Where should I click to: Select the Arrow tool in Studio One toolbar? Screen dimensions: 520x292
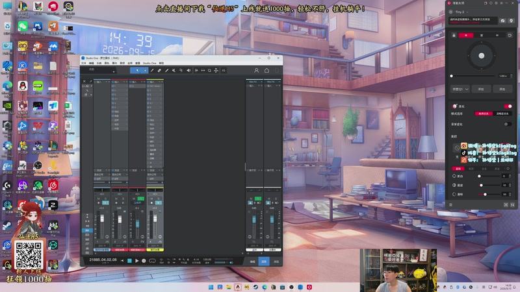137,71
